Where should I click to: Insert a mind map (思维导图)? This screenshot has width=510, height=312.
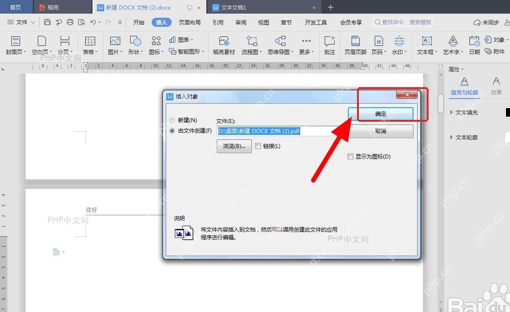pyautogui.click(x=280, y=45)
